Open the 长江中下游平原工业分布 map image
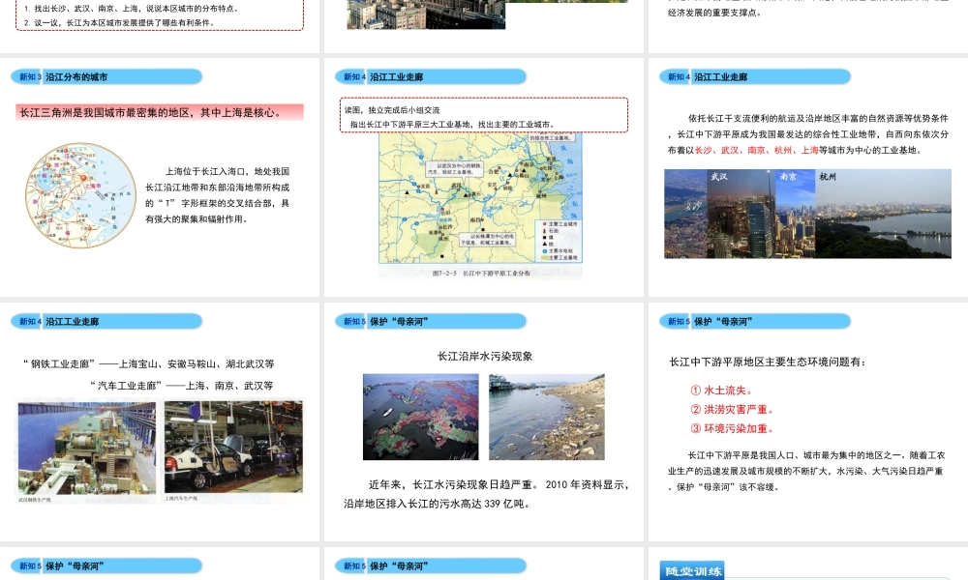This screenshot has width=968, height=580. click(x=481, y=200)
